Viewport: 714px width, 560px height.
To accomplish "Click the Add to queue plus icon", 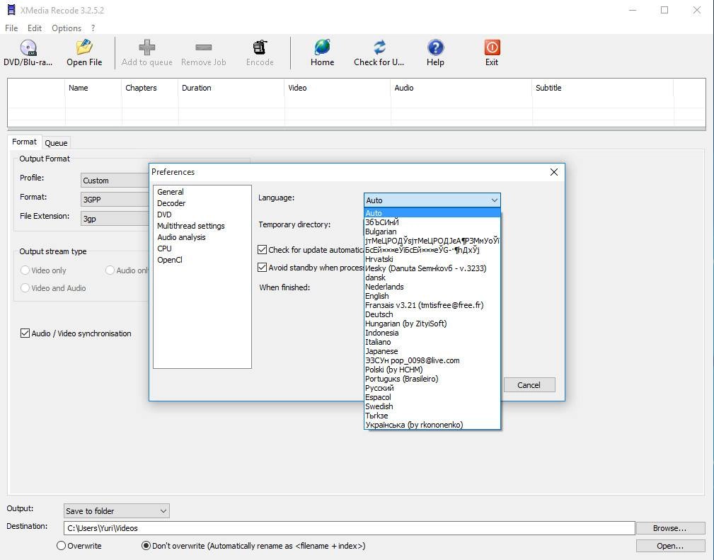I will [x=146, y=48].
